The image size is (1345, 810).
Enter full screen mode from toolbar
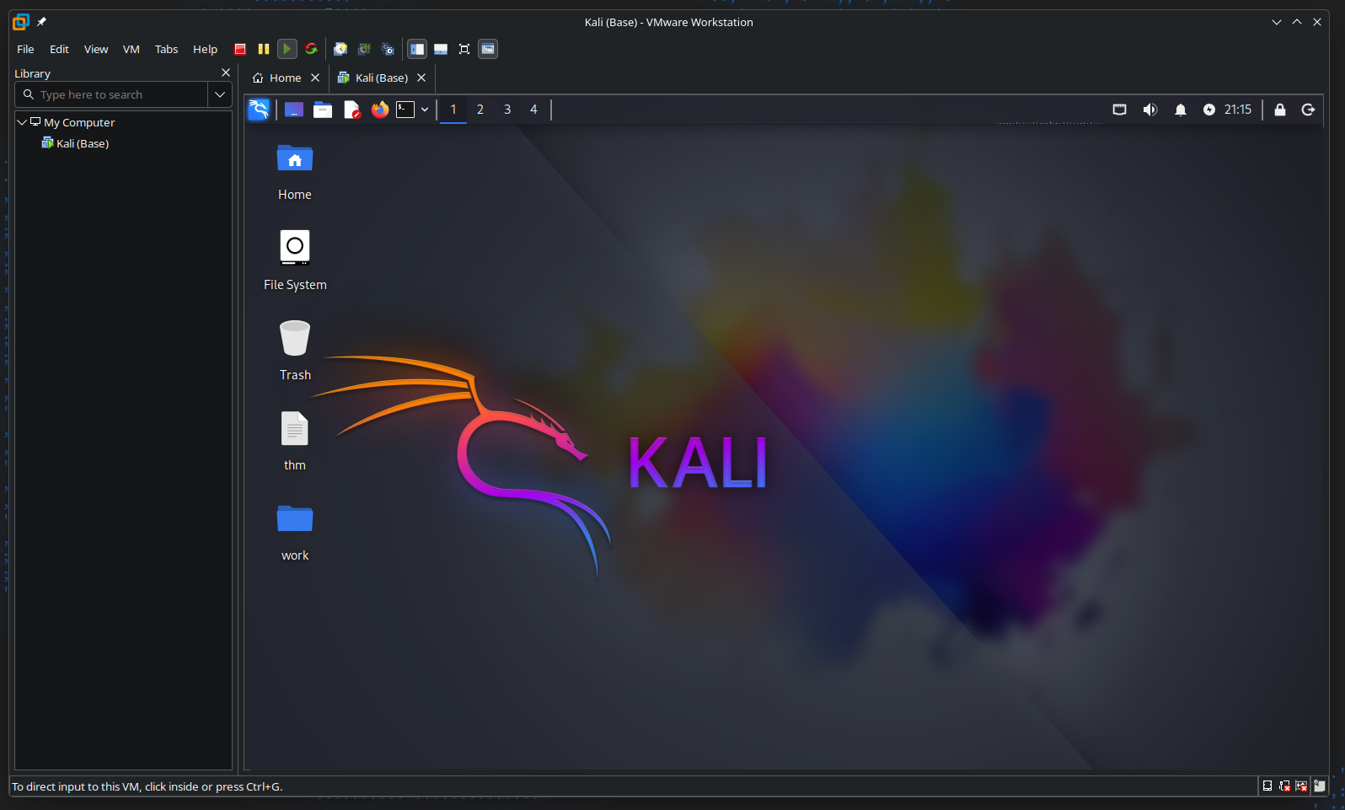464,49
